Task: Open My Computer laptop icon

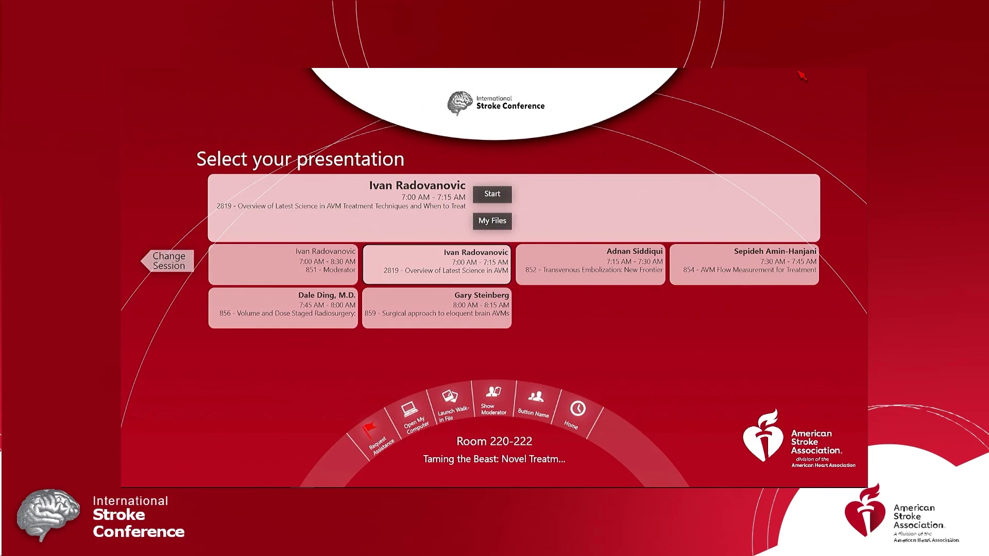Action: pos(409,409)
